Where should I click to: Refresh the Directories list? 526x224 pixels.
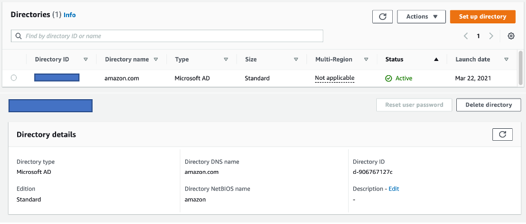tap(382, 17)
